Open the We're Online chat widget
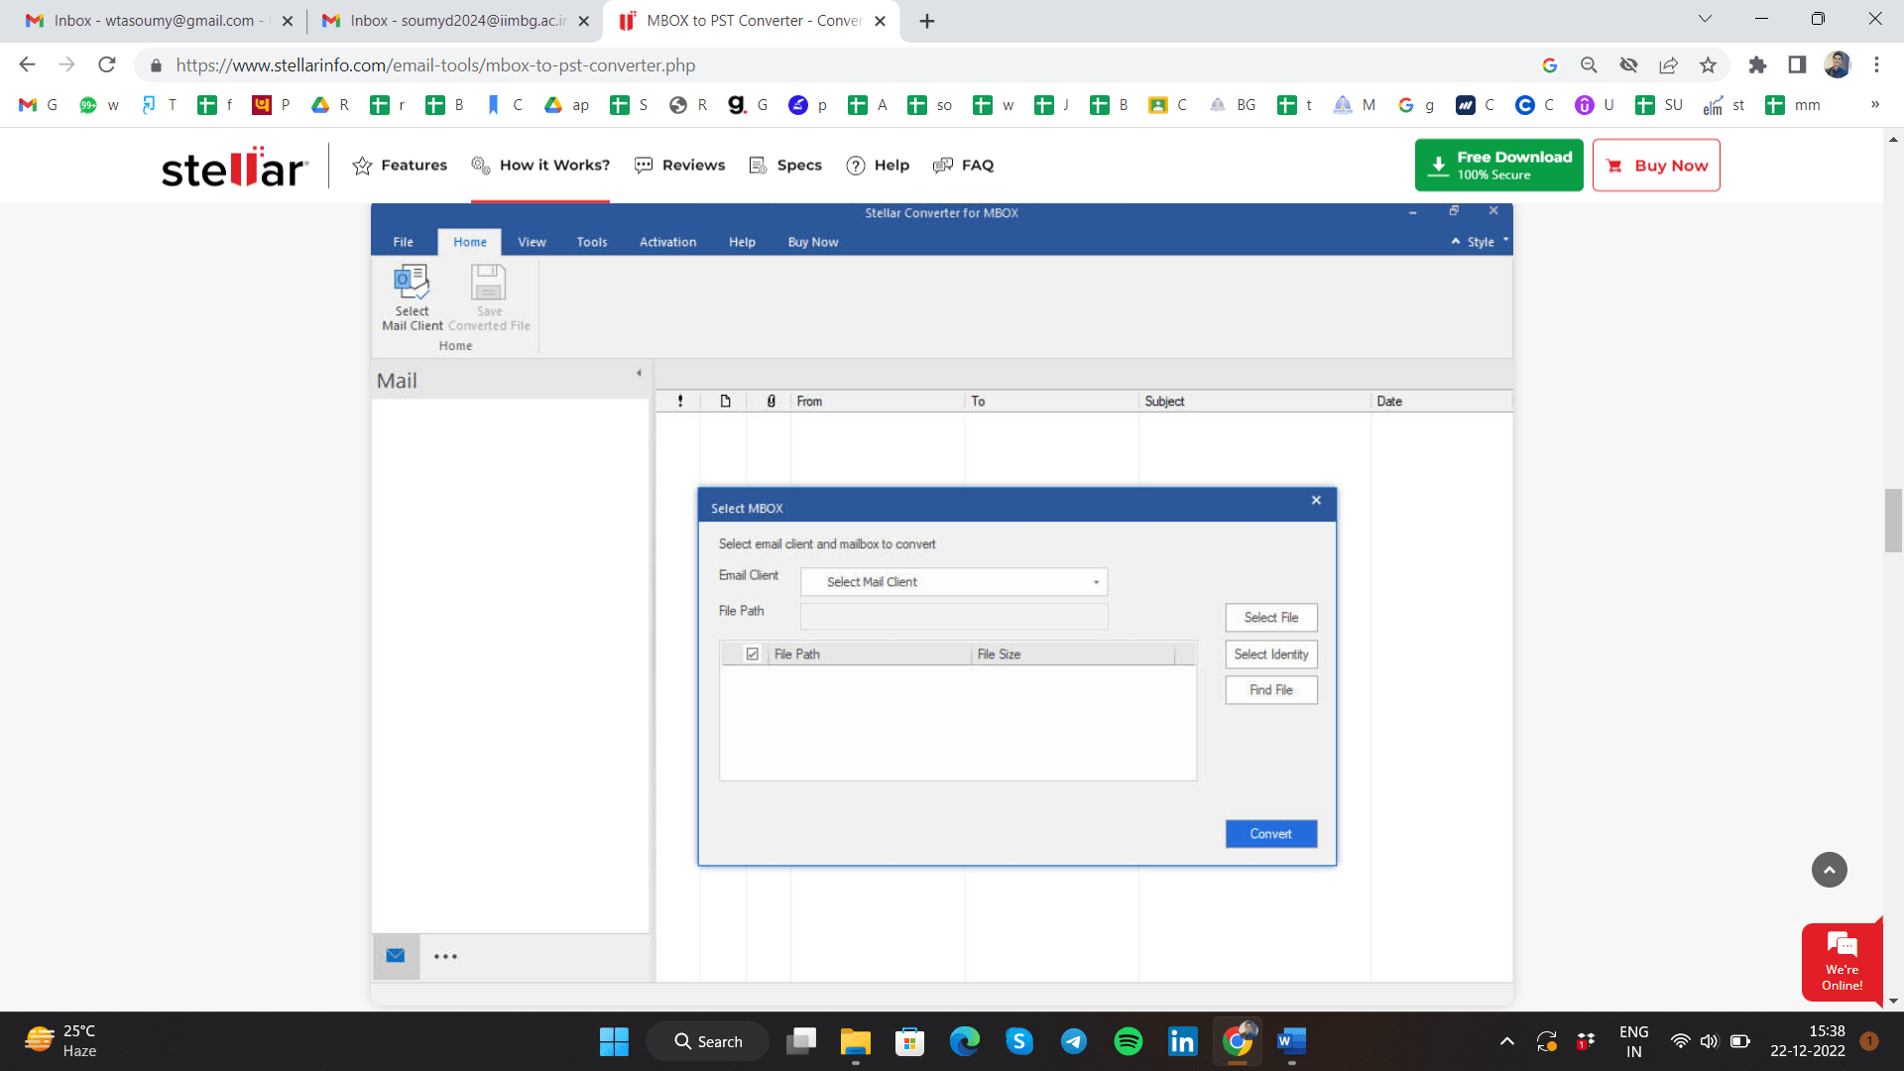The image size is (1904, 1071). click(x=1842, y=961)
